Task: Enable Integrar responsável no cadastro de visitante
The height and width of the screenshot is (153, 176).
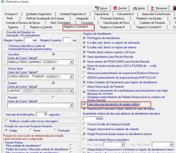Action: 84,129
